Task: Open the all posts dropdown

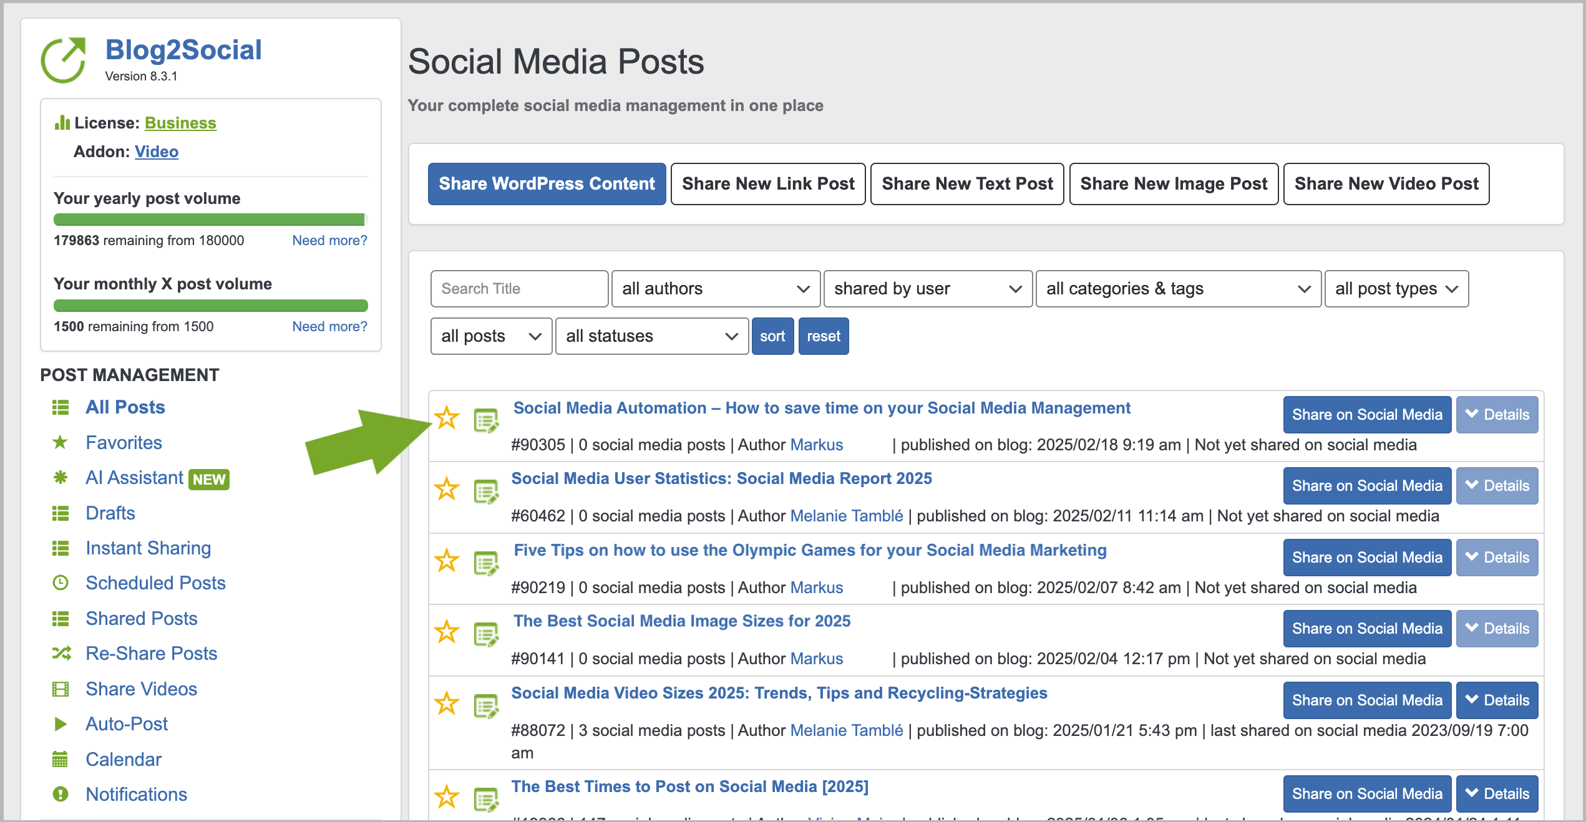Action: pyautogui.click(x=491, y=336)
